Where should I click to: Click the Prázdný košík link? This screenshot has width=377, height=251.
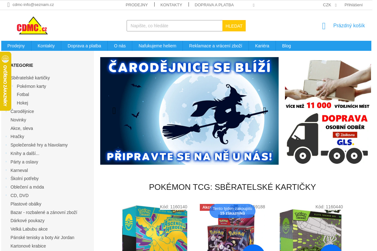[349, 26]
